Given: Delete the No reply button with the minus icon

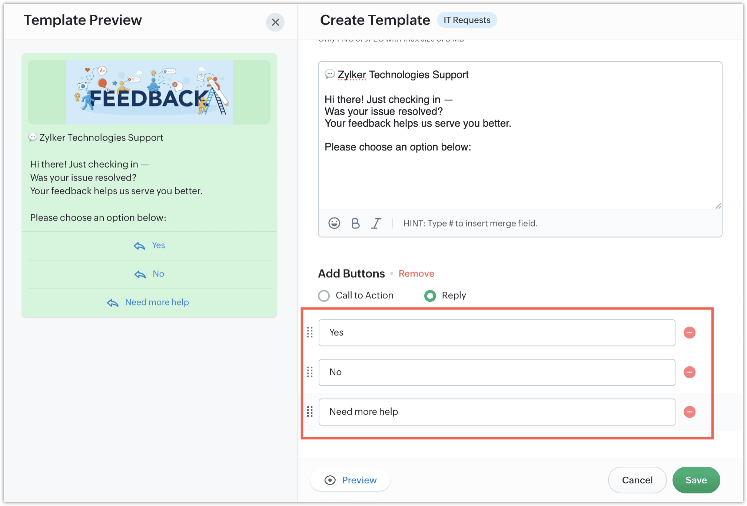Looking at the screenshot, I should [689, 372].
